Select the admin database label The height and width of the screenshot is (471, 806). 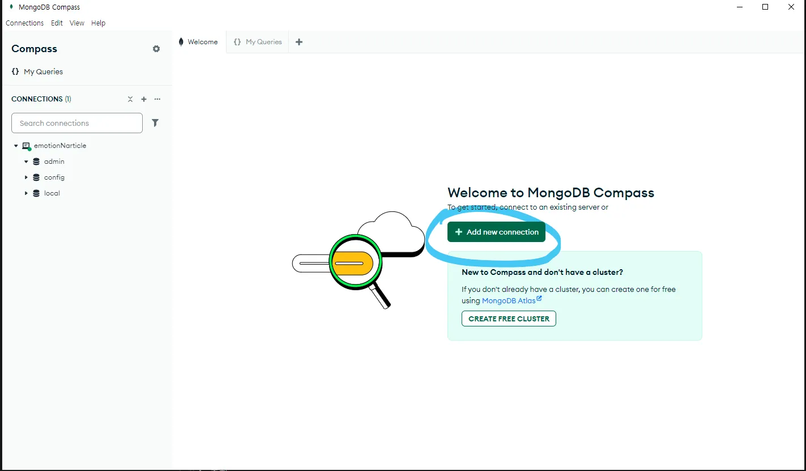click(54, 162)
